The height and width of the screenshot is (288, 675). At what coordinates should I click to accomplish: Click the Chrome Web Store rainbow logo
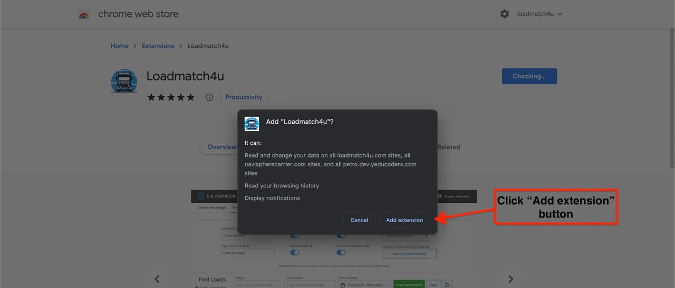tap(84, 14)
